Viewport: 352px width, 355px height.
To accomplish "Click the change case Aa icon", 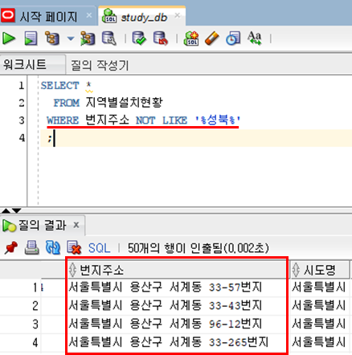I will click(254, 39).
